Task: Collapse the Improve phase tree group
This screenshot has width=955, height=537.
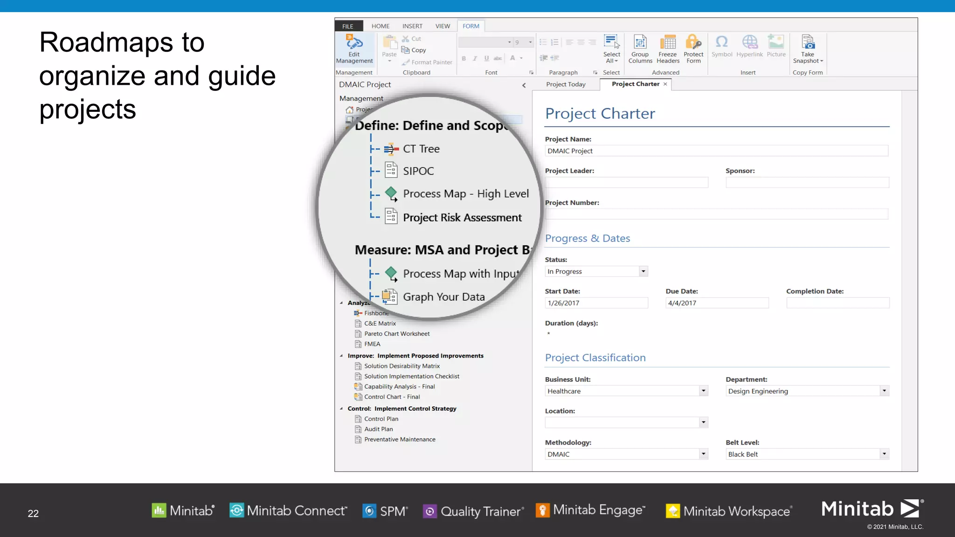Action: [x=341, y=356]
